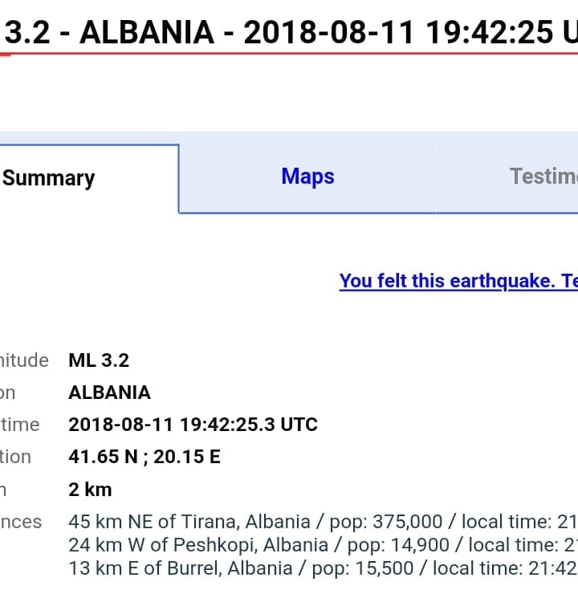Click the cut-off Magnitude row label
Screen dimensions: 578x594
click(24, 360)
